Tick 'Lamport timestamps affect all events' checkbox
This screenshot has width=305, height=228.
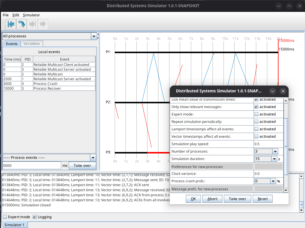pyautogui.click(x=256, y=129)
